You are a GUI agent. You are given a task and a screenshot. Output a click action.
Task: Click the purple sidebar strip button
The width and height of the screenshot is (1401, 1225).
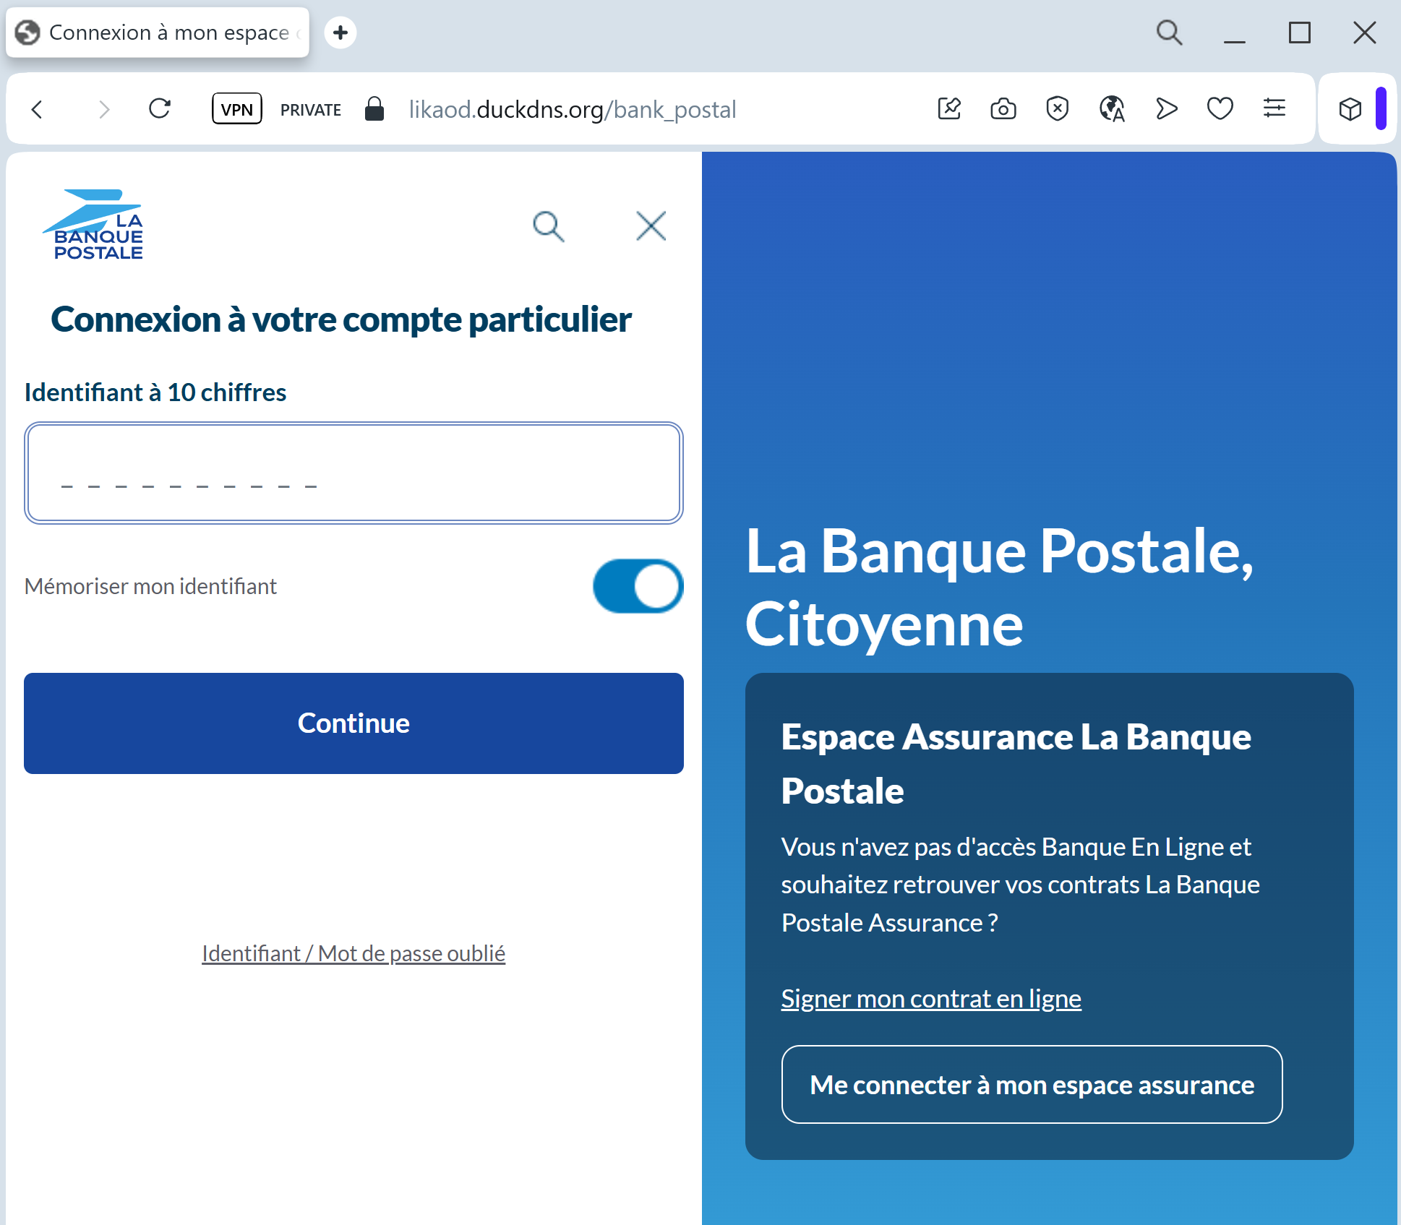(1381, 108)
